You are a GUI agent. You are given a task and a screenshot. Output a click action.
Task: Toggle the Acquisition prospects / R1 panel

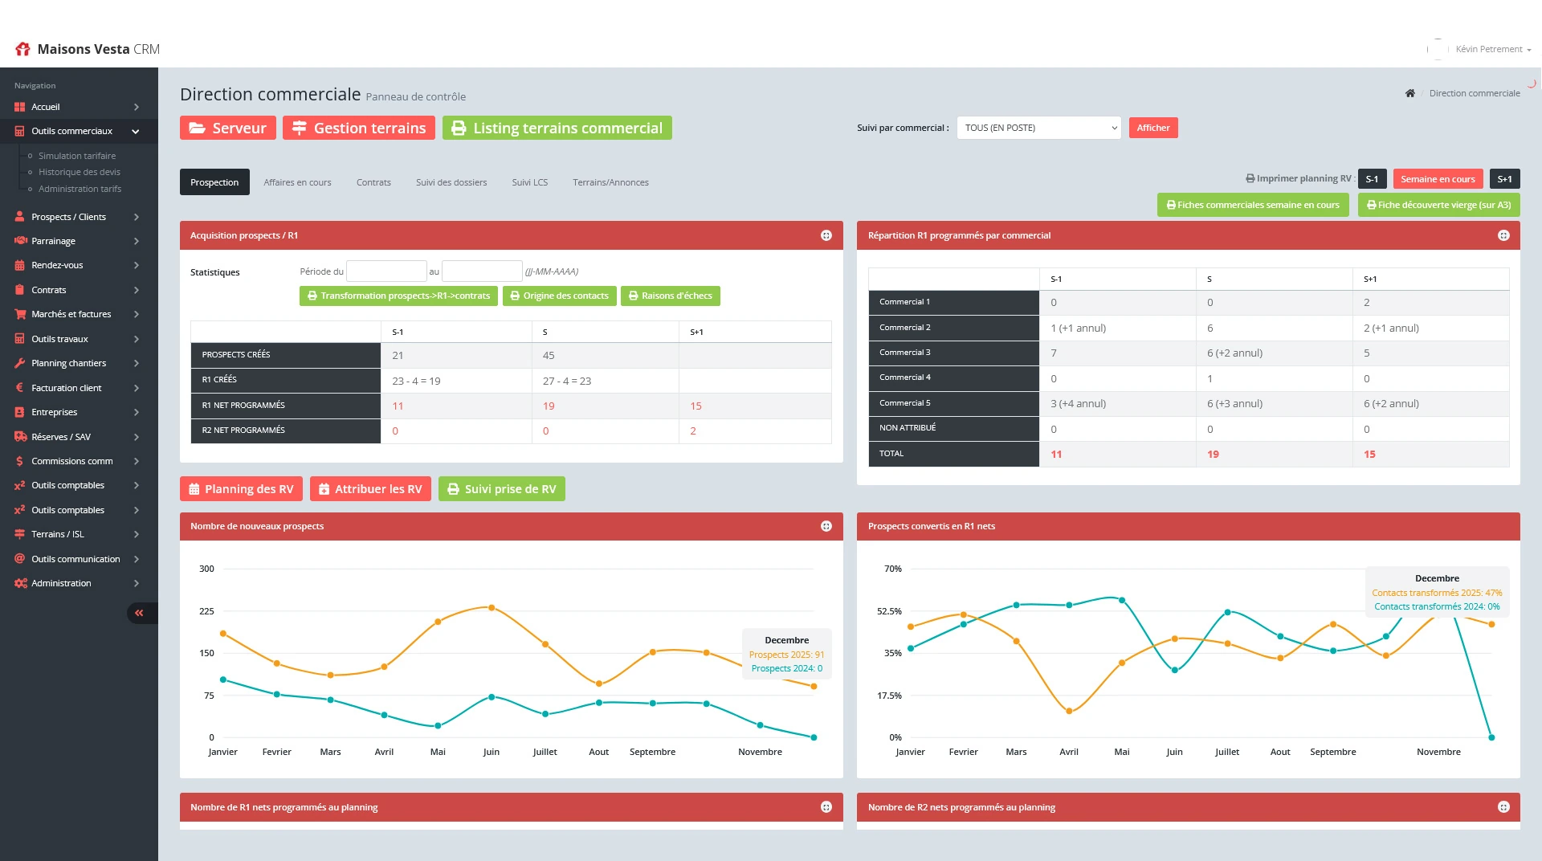click(x=826, y=235)
